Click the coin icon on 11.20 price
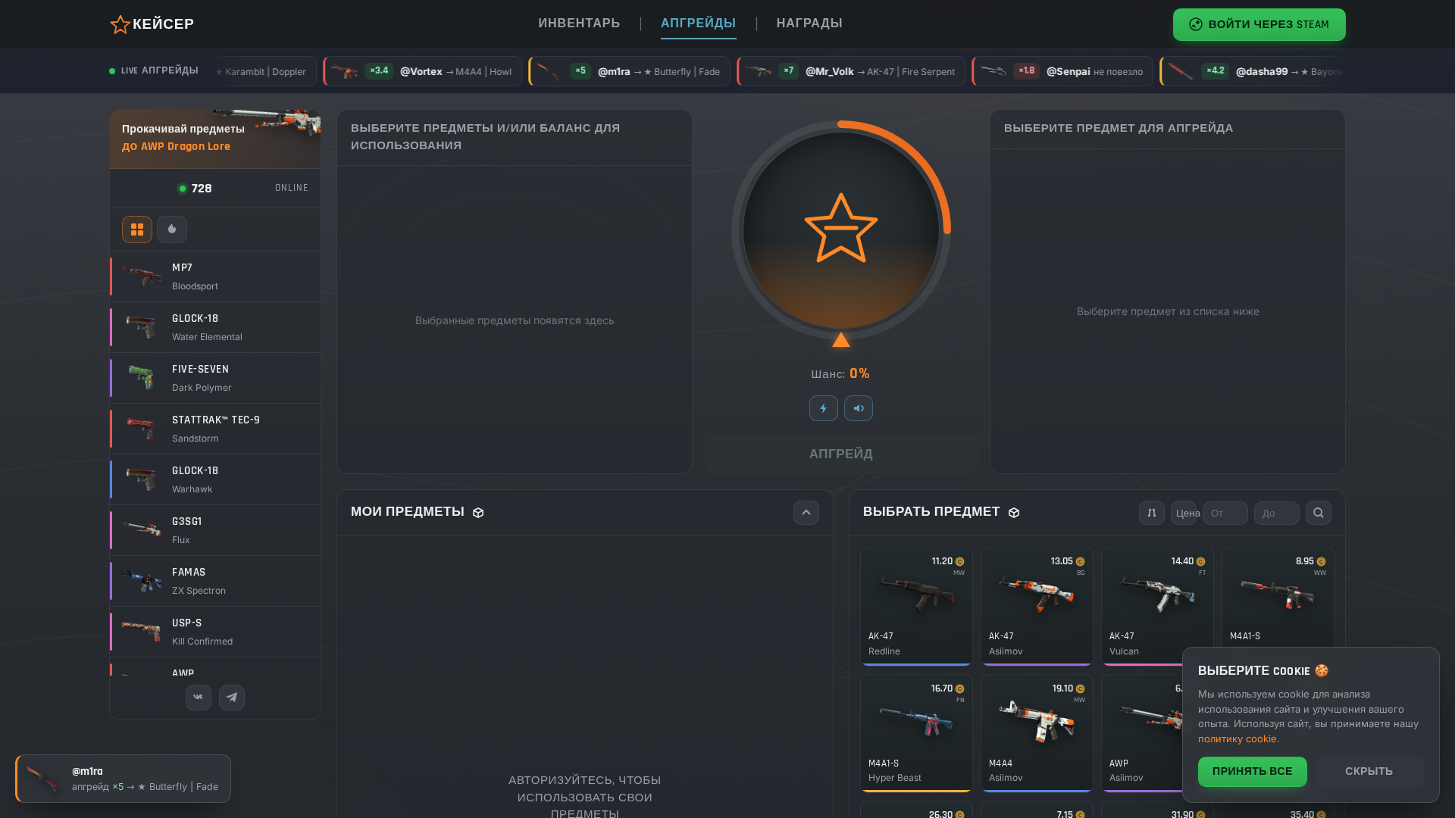 click(x=959, y=562)
